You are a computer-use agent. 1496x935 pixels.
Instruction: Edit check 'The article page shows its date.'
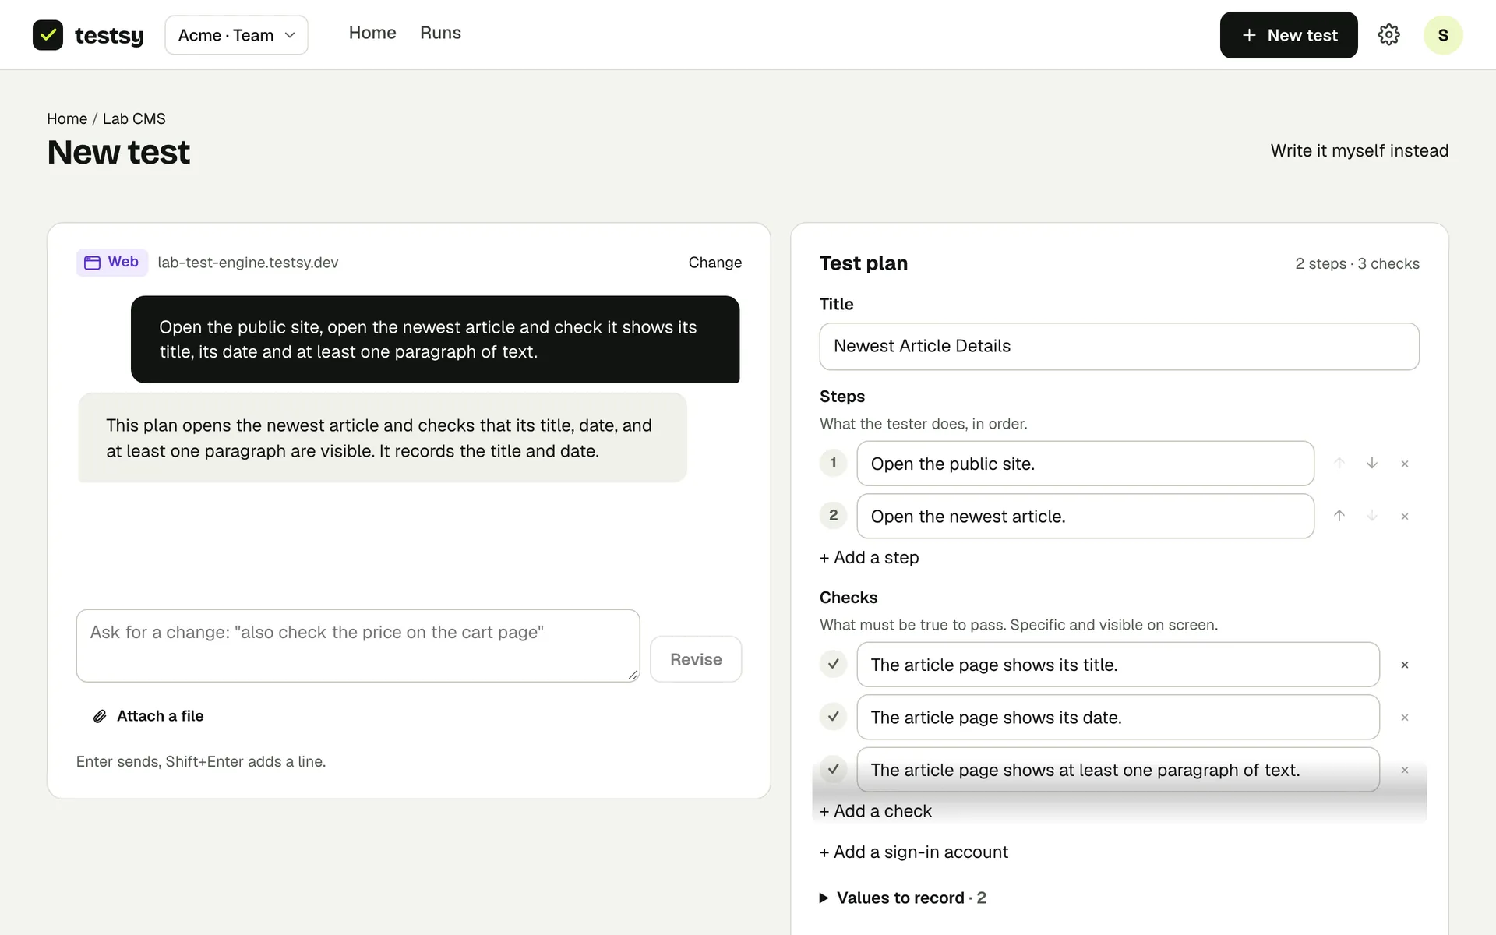coord(1118,718)
